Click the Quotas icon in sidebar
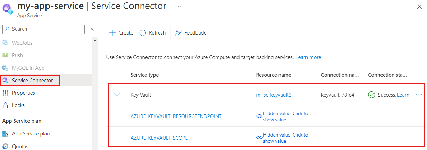Image resolution: width=427 pixels, height=150 pixels. coord(6,146)
